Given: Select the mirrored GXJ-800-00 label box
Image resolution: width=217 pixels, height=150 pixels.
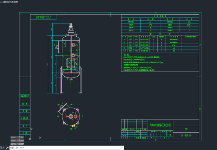Looking at the screenshot, I should pyautogui.click(x=43, y=17).
